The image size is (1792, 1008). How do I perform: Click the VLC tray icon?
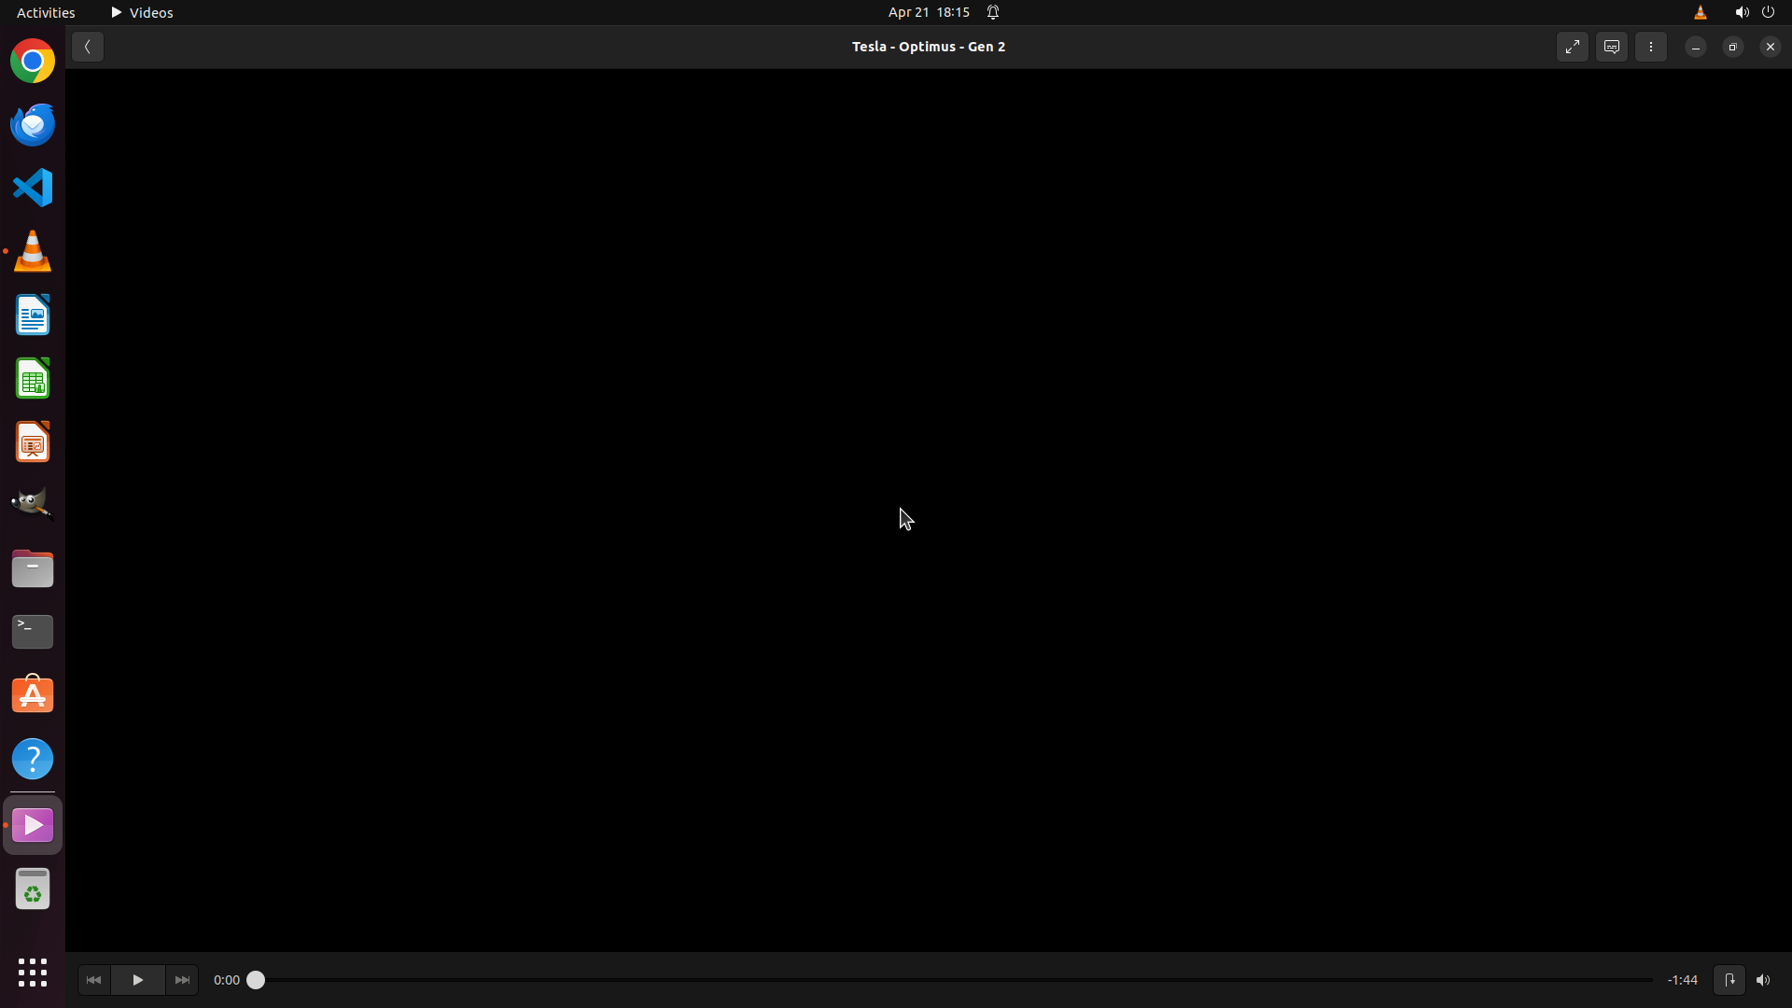pyautogui.click(x=1700, y=12)
